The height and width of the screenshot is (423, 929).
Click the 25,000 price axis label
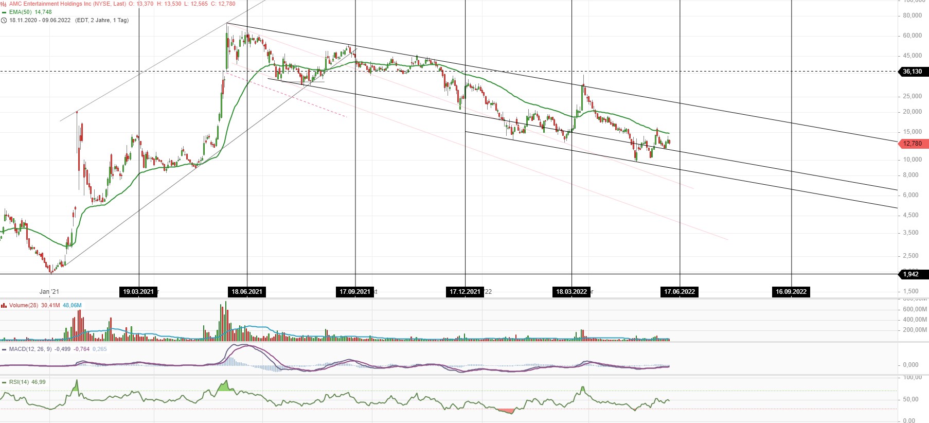[x=913, y=96]
